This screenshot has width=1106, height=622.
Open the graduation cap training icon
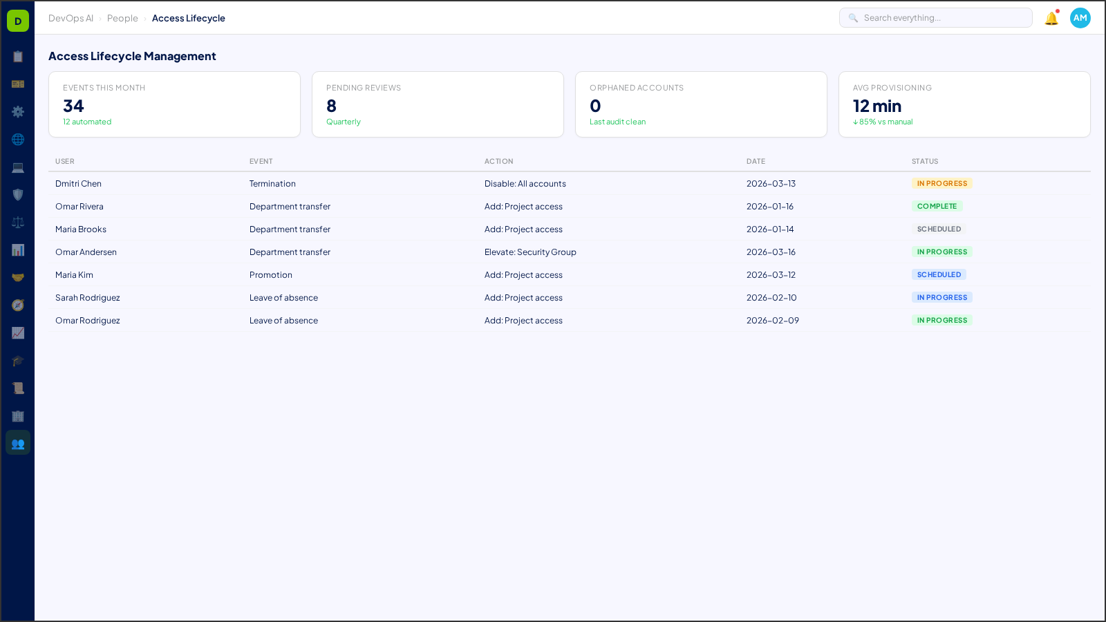coord(18,361)
